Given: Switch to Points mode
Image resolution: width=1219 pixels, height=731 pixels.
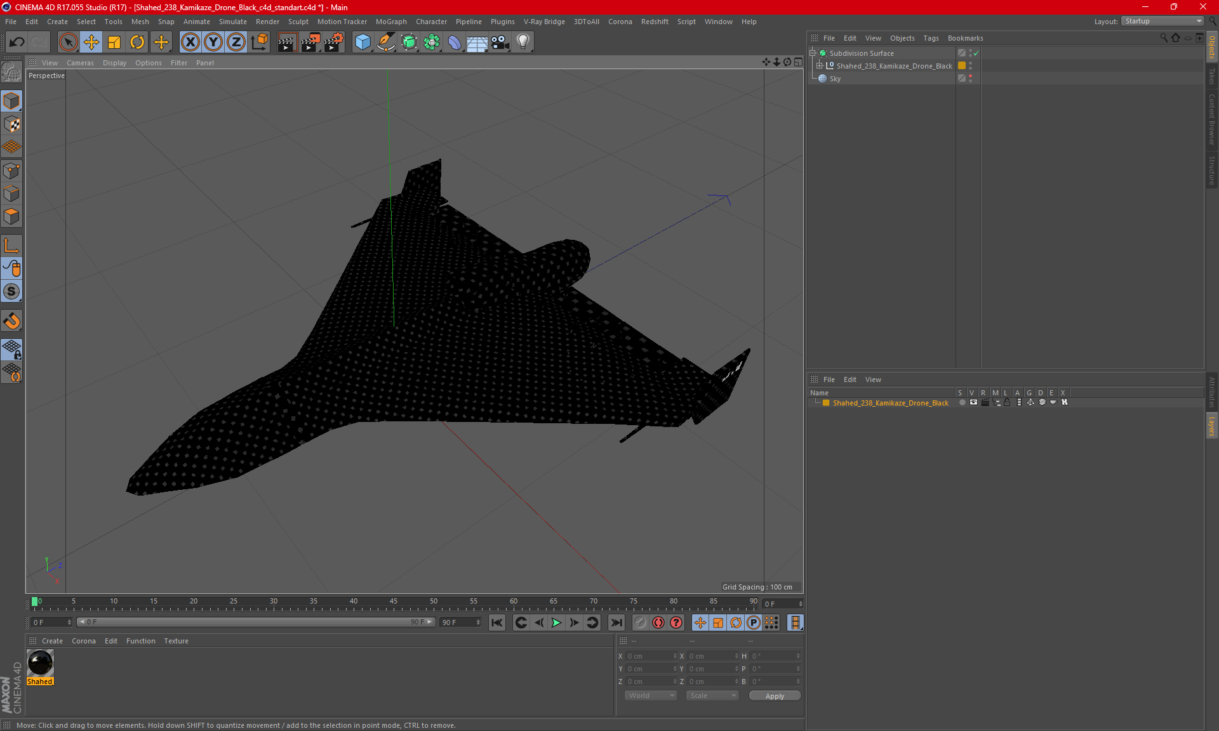Looking at the screenshot, I should coord(11,171).
